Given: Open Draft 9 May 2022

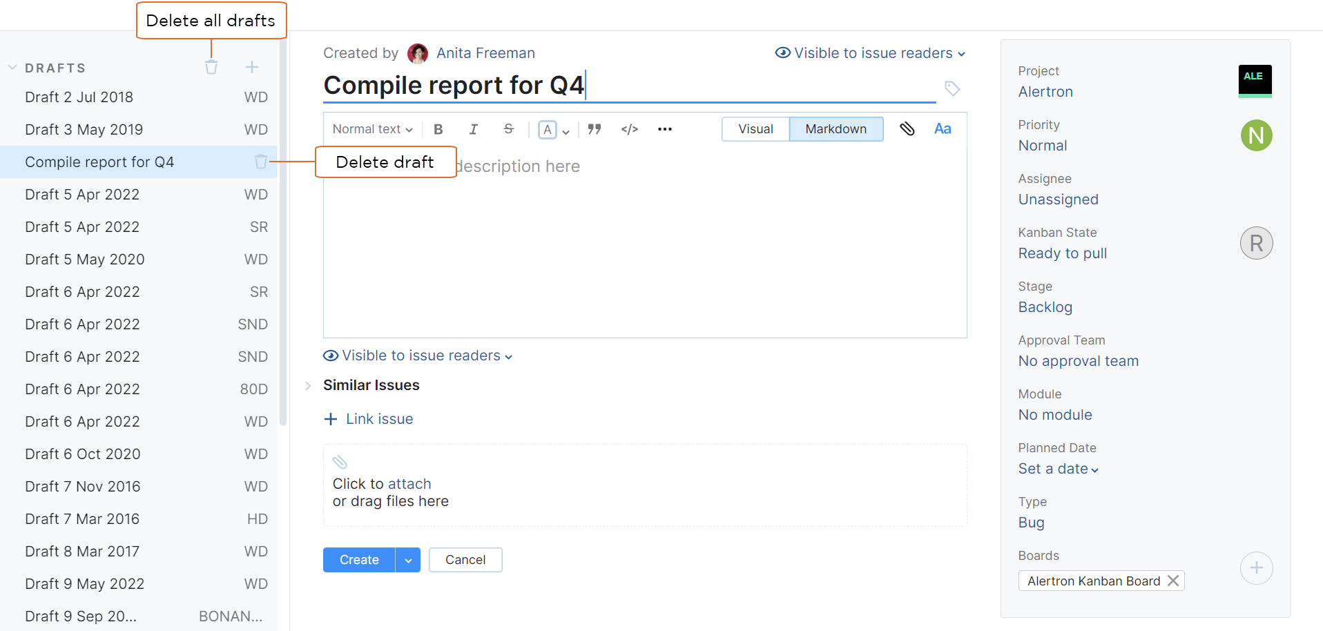Looking at the screenshot, I should 138,584.
